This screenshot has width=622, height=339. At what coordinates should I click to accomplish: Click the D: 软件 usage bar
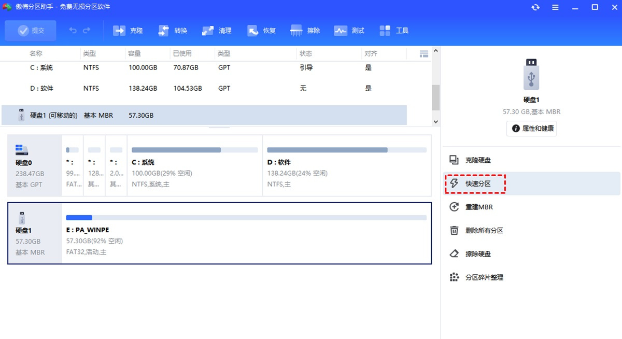(x=347, y=150)
